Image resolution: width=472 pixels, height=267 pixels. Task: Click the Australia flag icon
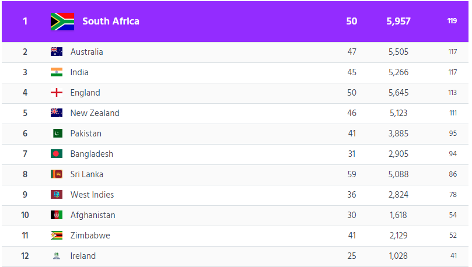click(x=57, y=52)
